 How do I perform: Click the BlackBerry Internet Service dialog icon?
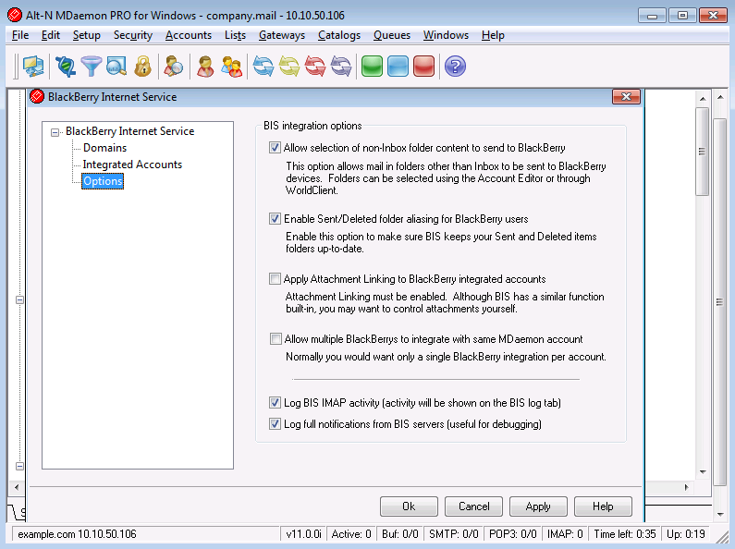(37, 96)
